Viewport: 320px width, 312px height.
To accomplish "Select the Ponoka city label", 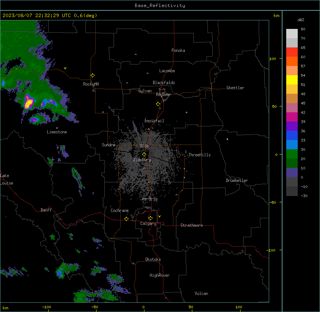I will click(x=178, y=50).
